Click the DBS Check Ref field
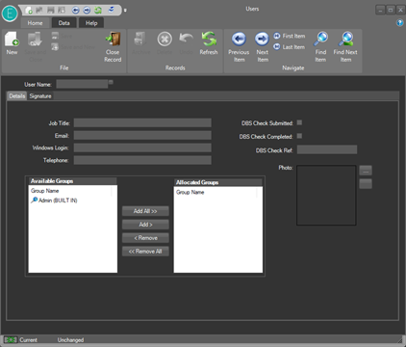Image resolution: width=406 pixels, height=347 pixels. click(327, 149)
